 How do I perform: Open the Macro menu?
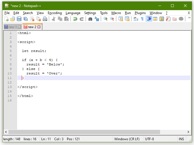point(116,13)
